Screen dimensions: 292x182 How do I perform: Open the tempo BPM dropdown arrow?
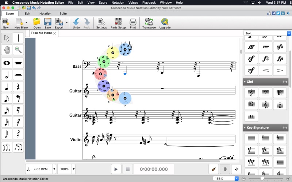click(54, 169)
